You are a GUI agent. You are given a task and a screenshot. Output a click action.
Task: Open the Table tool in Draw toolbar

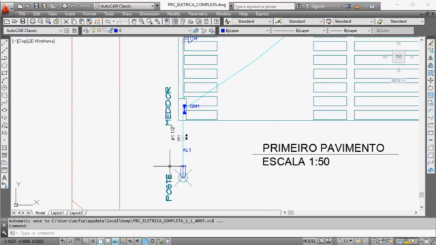5,170
